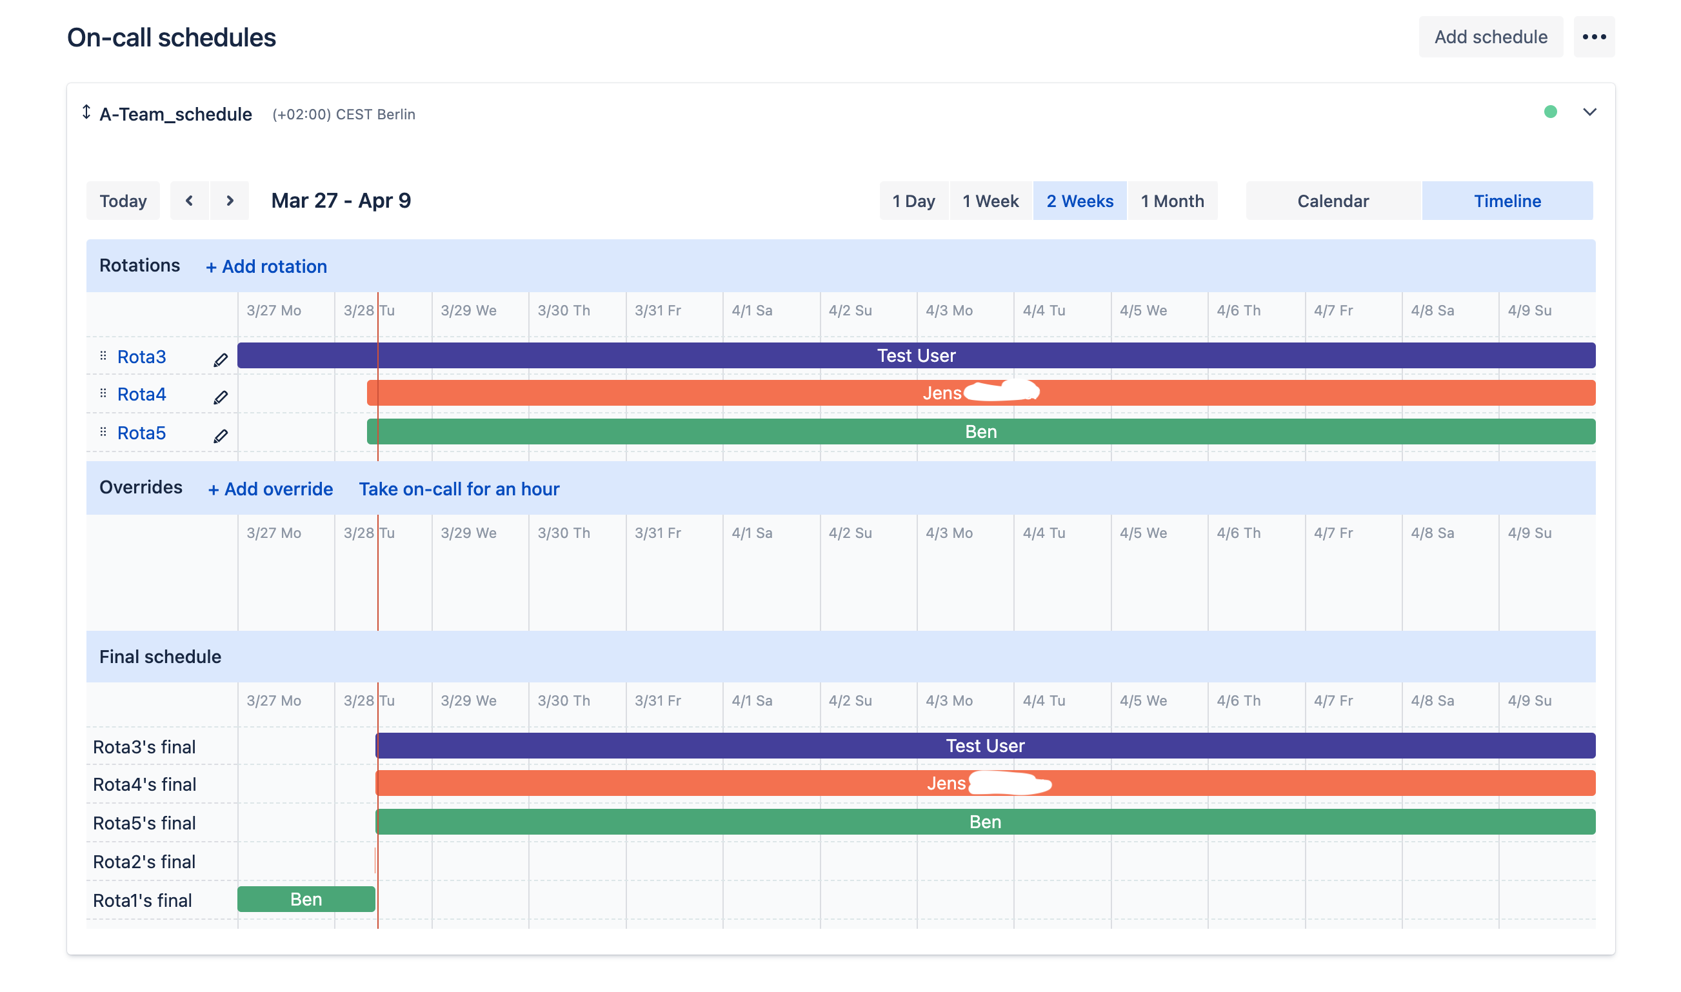This screenshot has width=1681, height=992.
Task: Select the 1 Week range
Action: (x=991, y=201)
